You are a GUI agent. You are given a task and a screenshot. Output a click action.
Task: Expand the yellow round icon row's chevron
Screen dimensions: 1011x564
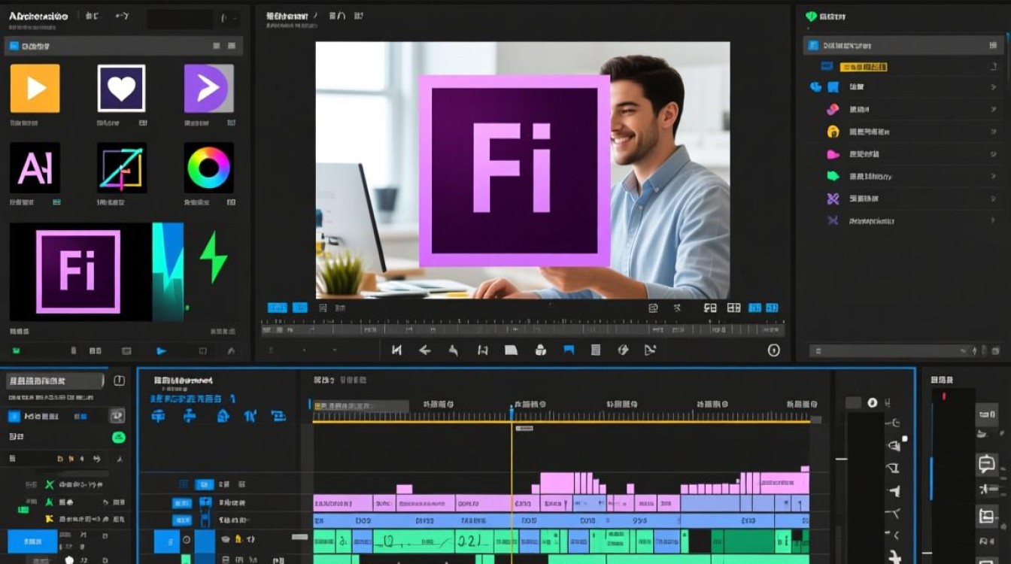click(x=993, y=132)
